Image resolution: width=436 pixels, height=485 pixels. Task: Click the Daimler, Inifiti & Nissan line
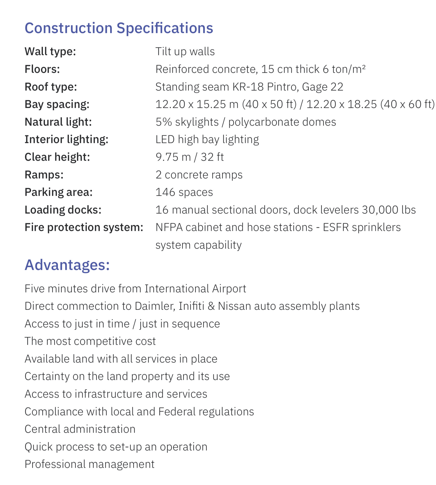pos(192,306)
